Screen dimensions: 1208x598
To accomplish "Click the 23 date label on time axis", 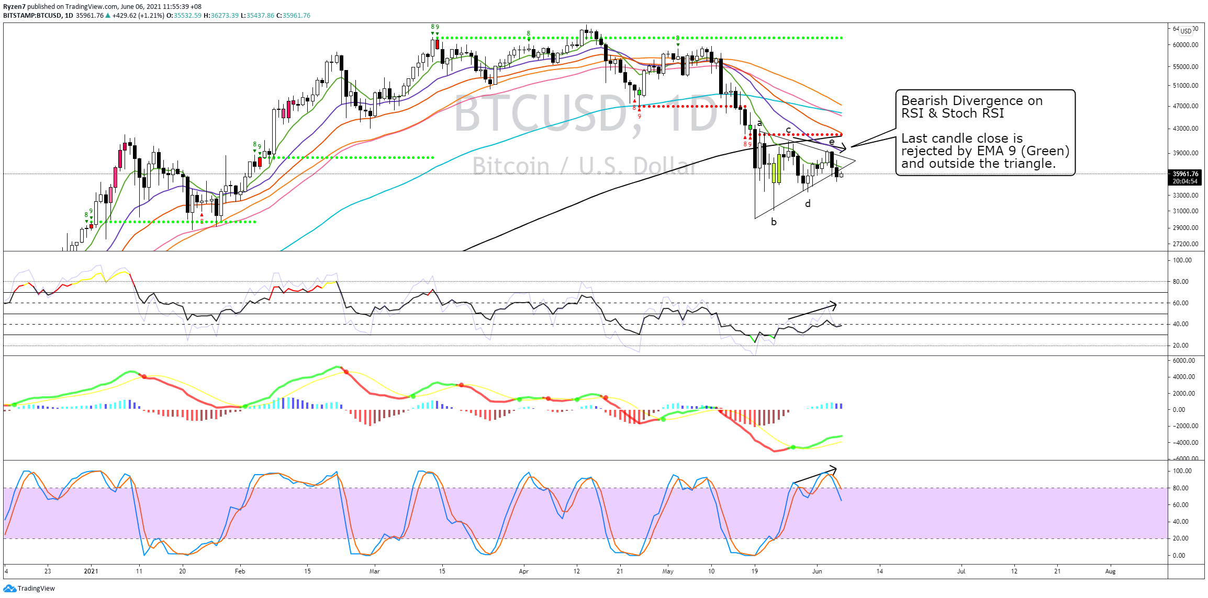I will tap(48, 571).
